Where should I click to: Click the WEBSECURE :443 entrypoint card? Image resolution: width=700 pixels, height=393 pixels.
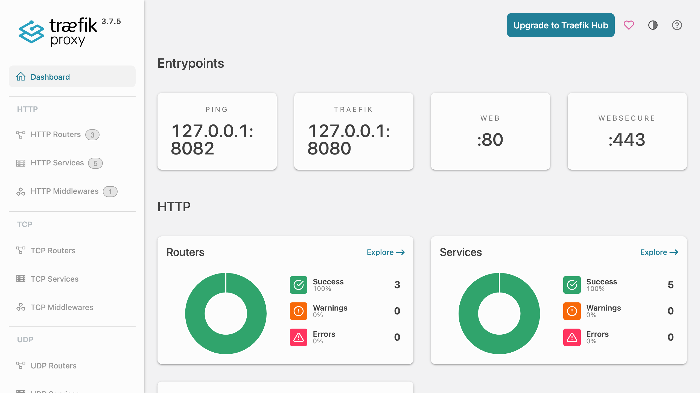[627, 131]
